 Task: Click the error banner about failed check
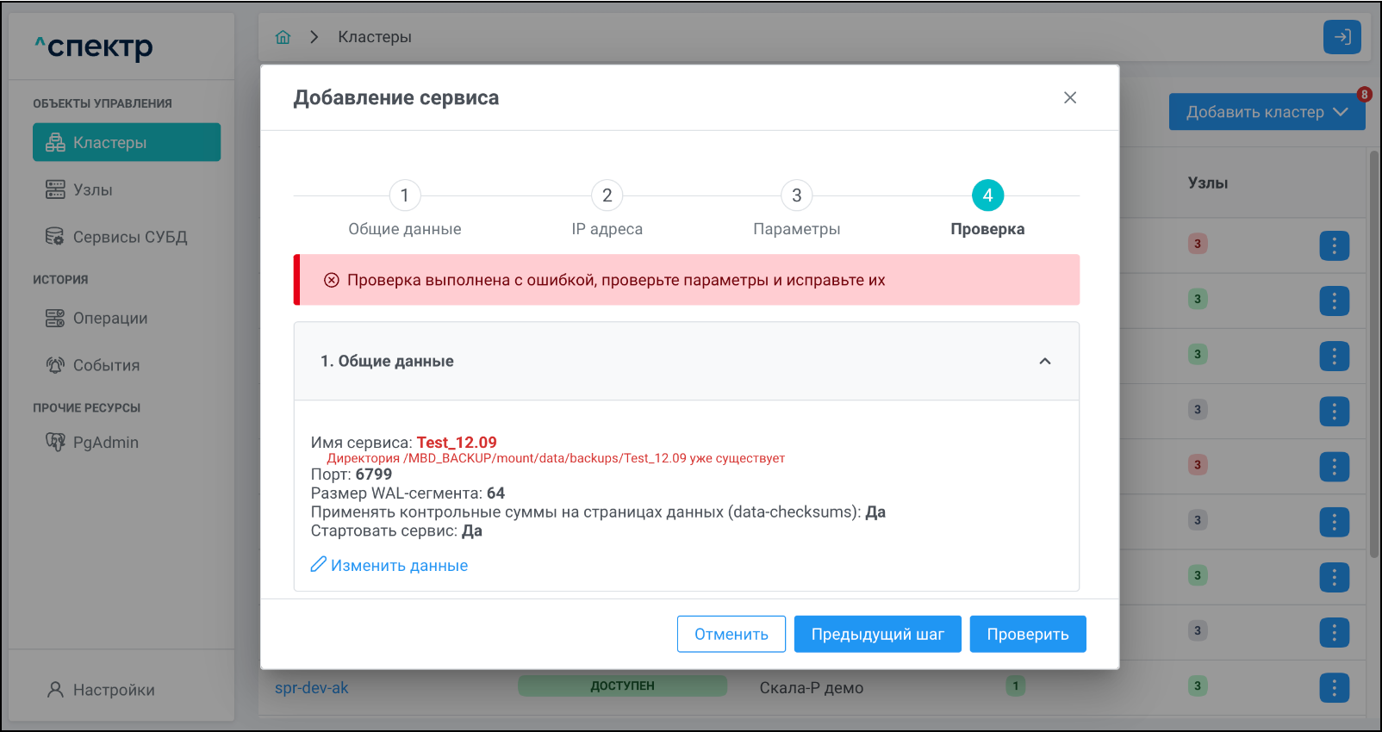[687, 280]
